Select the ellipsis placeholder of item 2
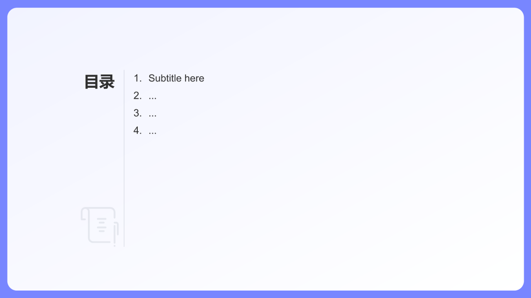This screenshot has width=531, height=298. tap(153, 99)
